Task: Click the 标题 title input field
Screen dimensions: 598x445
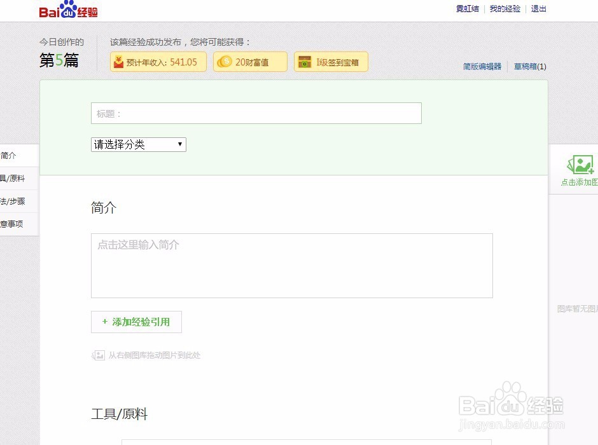Action: tap(256, 113)
